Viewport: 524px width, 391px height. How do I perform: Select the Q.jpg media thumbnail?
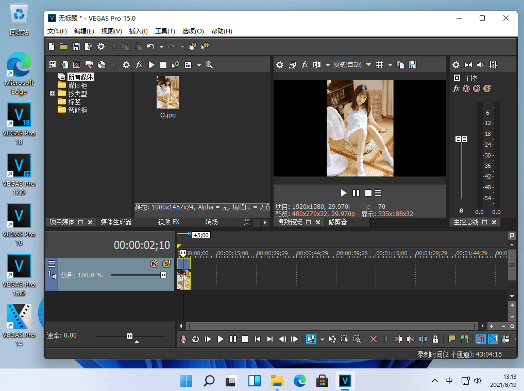168,93
